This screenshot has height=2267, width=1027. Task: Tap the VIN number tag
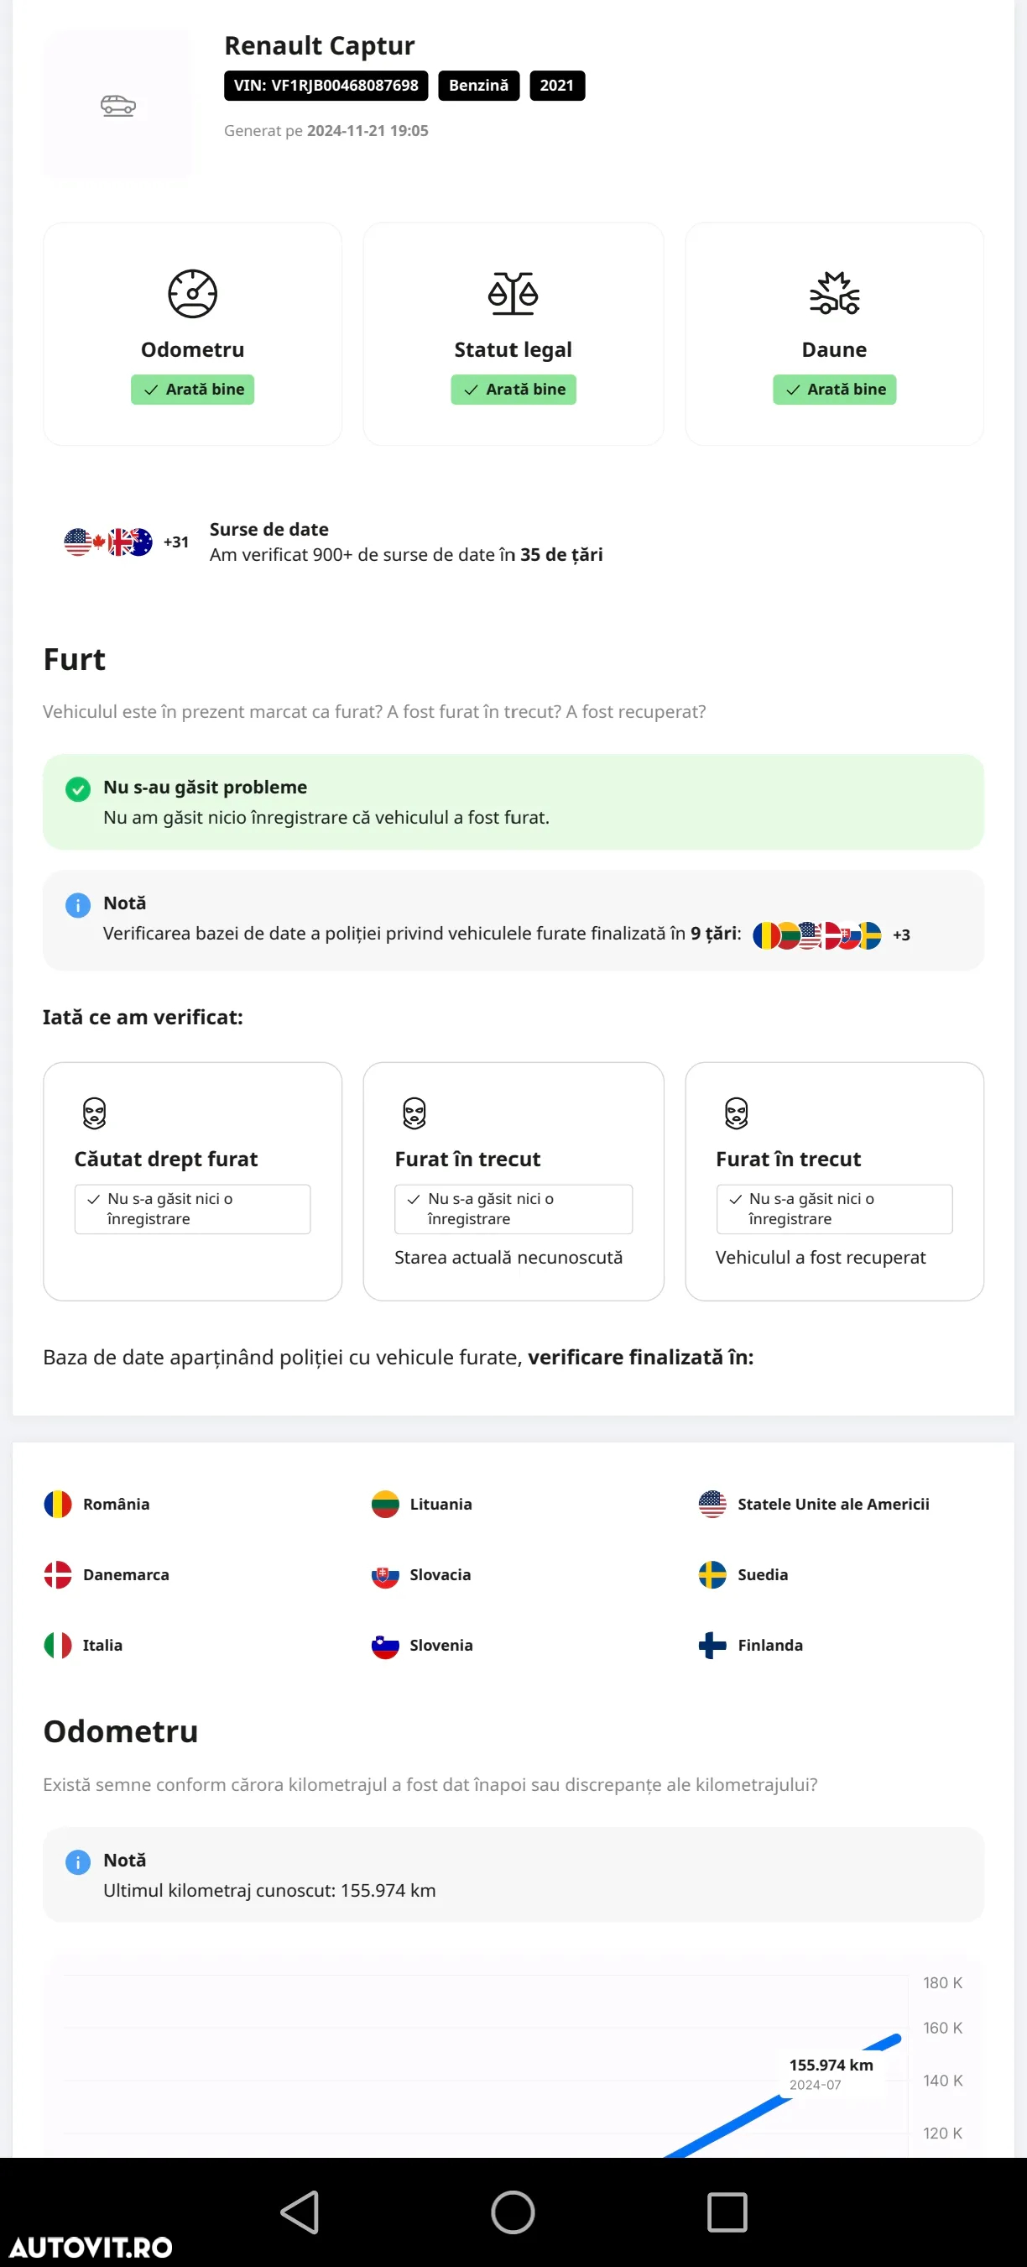pos(326,86)
